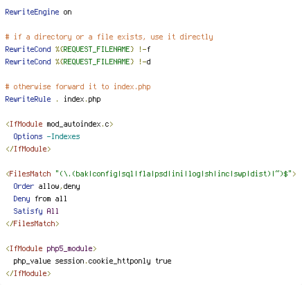Click 'index.php' in the RewriteRule line

click(x=82, y=99)
